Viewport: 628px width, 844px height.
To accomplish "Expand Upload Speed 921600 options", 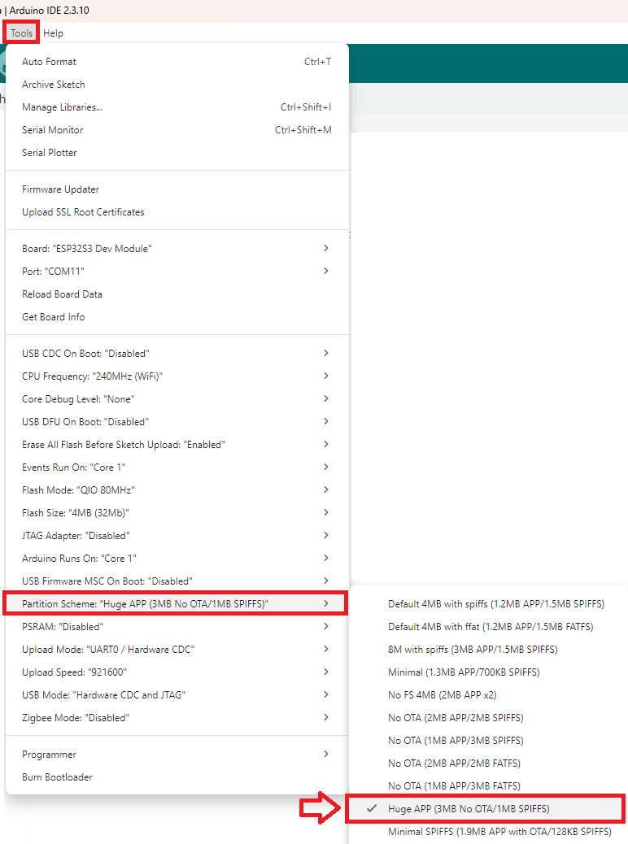I will point(177,672).
